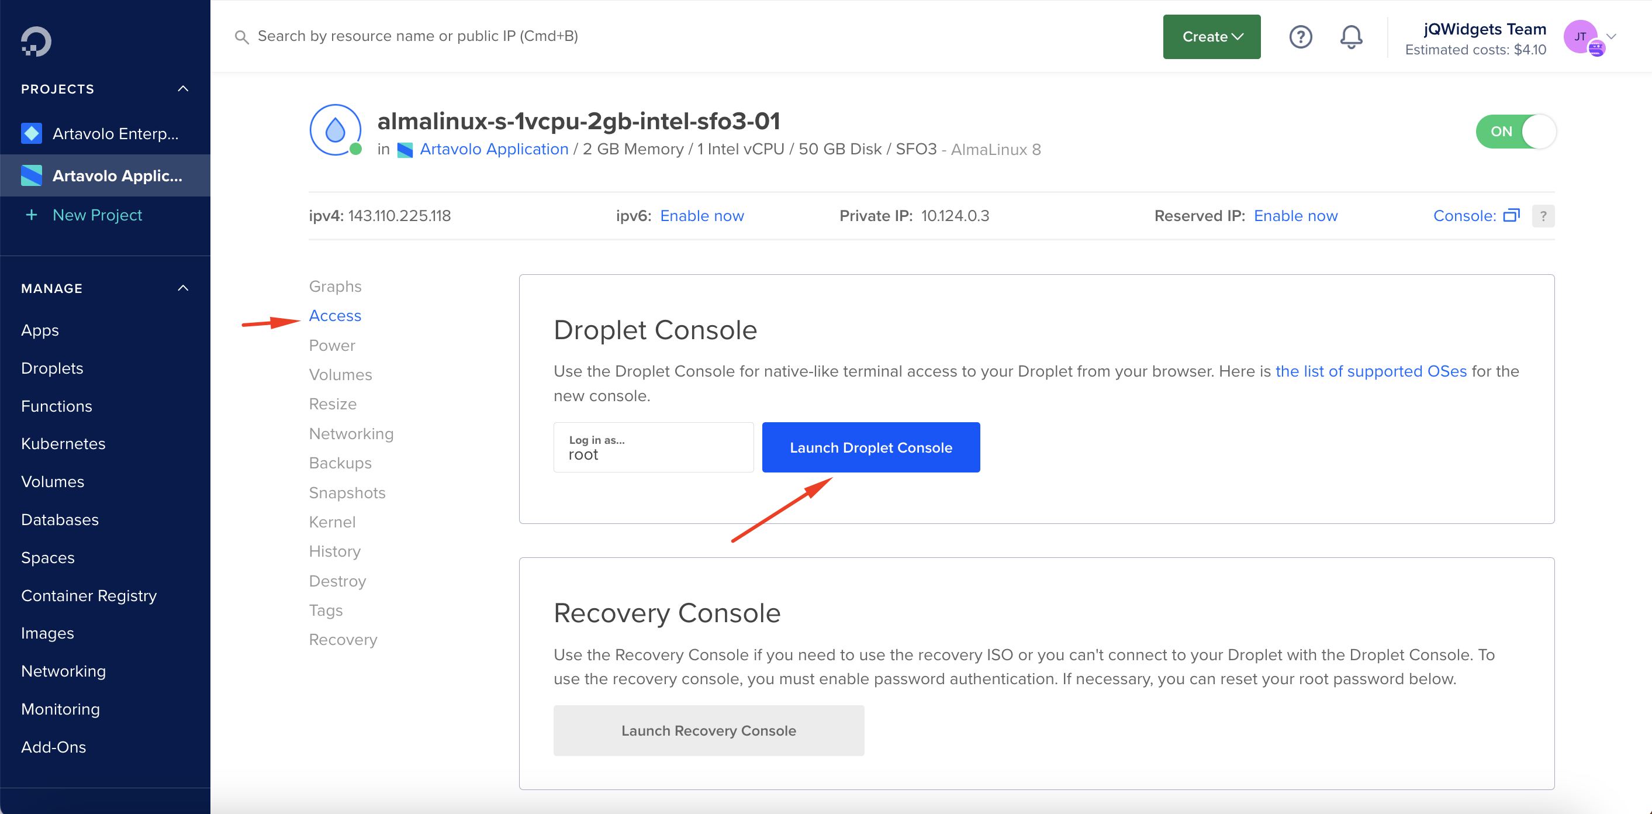Go to Apps in the sidebar

click(40, 330)
